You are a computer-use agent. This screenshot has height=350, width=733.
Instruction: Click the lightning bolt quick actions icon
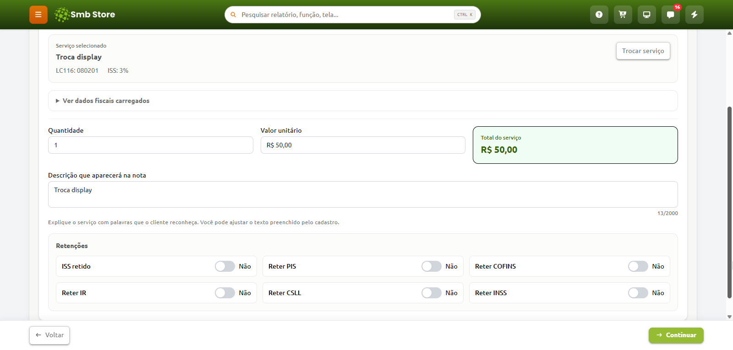click(695, 15)
